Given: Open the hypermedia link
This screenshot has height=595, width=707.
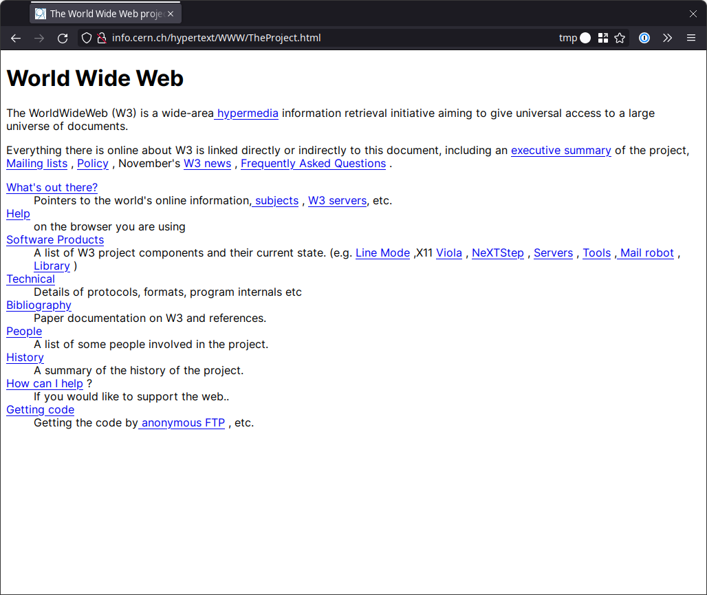Looking at the screenshot, I should (247, 113).
